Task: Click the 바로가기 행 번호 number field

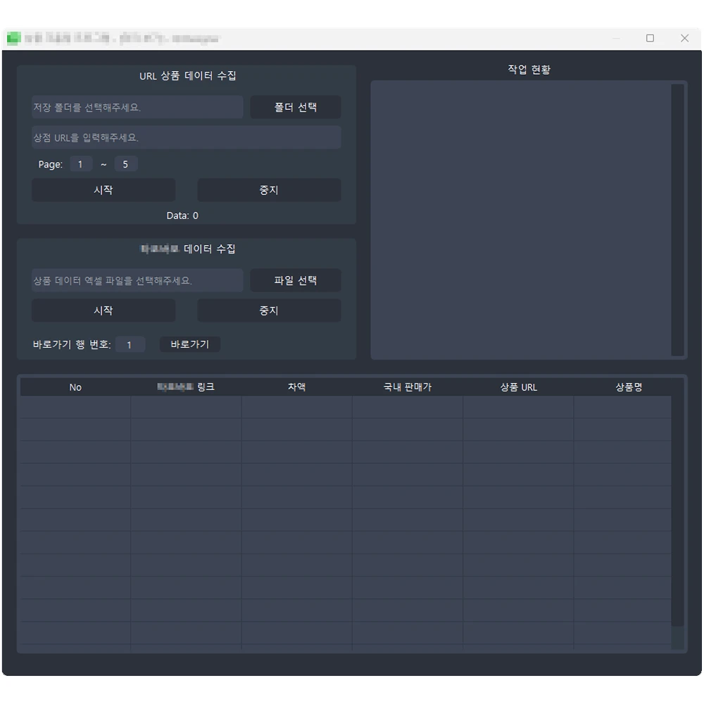Action: click(x=130, y=345)
